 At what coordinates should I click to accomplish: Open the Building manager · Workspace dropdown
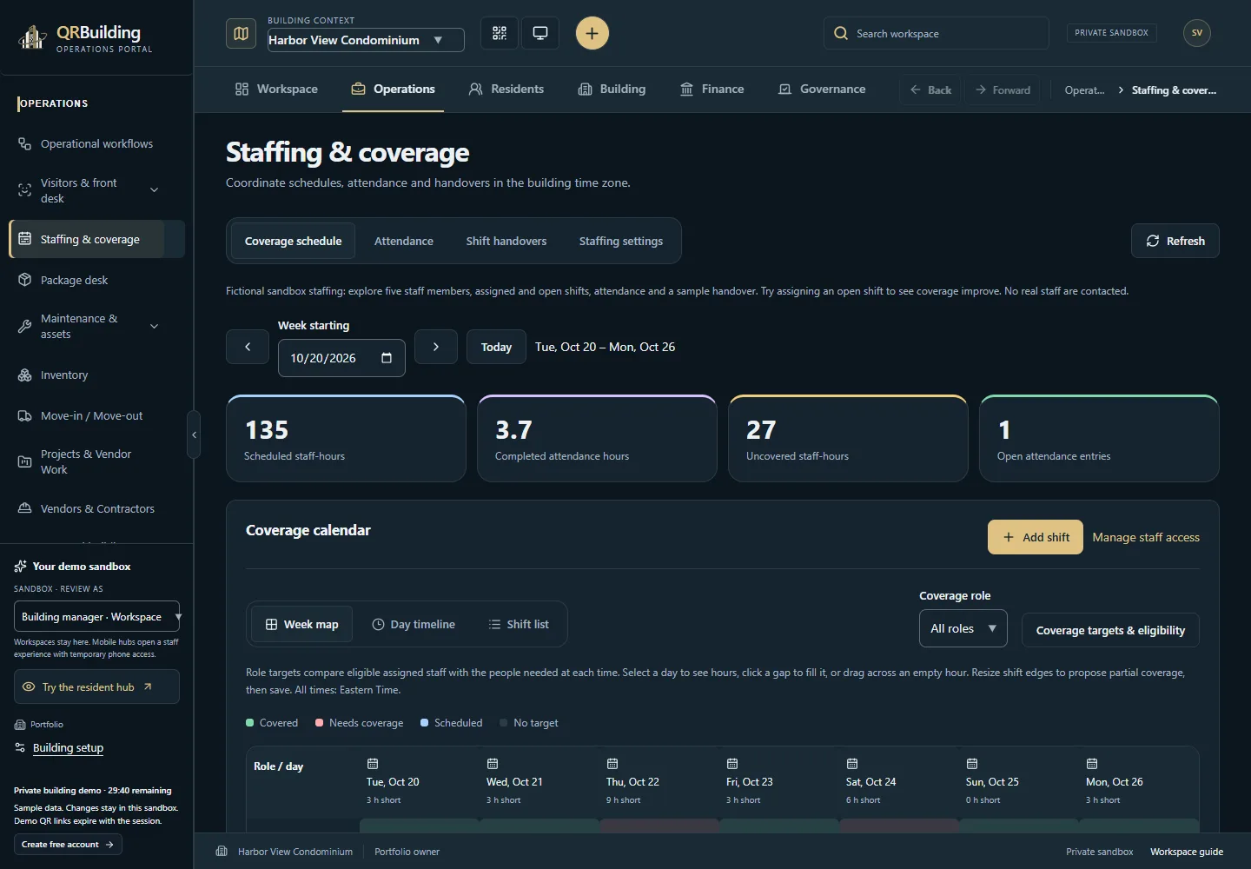(x=97, y=616)
